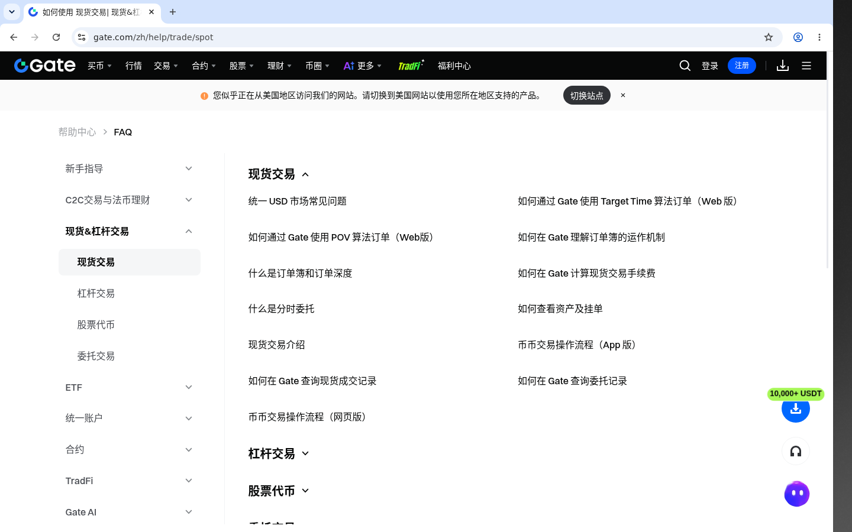This screenshot has height=532, width=852.
Task: Open article 如何在 Gate 查询委托记录
Action: pos(572,381)
